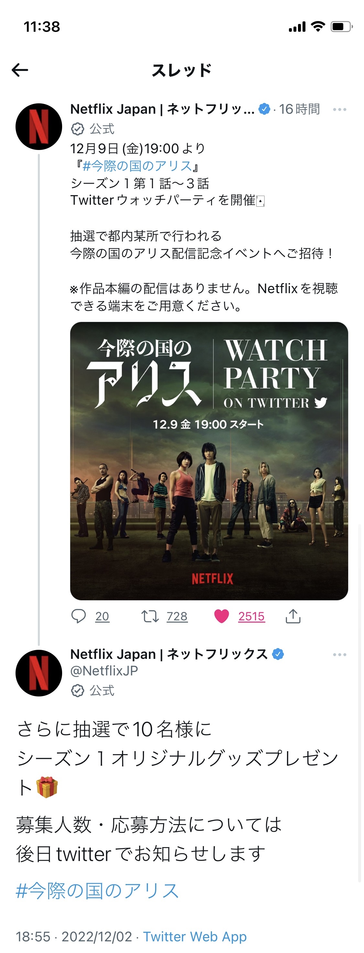Tap the blue verified badge beside ネットフリックス
This screenshot has height=953, width=364.
click(x=278, y=654)
